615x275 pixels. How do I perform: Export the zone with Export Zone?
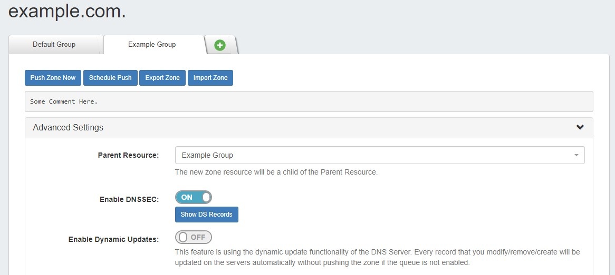coord(162,78)
